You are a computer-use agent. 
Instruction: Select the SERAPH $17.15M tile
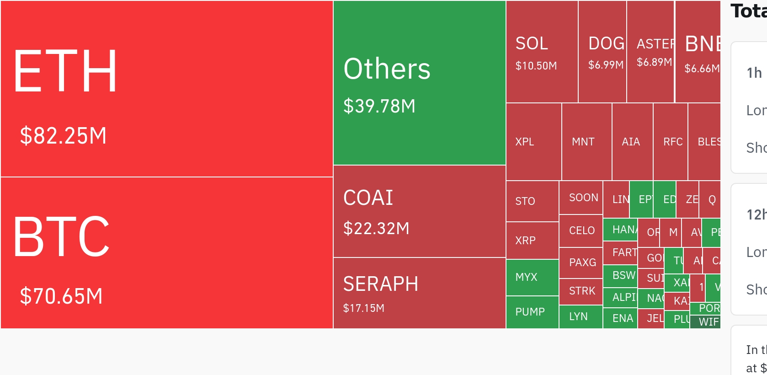(x=419, y=293)
